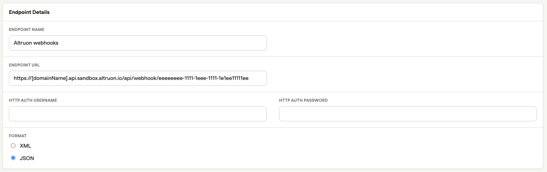Click the 'ENDPOINT NAME' field label

27,29
